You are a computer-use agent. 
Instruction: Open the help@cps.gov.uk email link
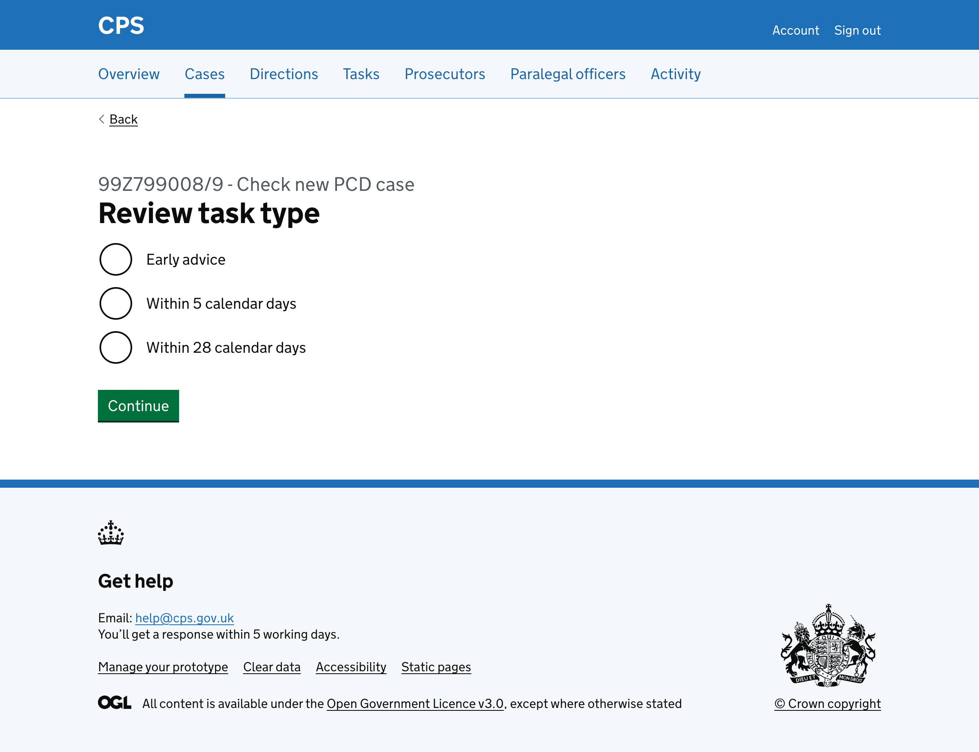[x=184, y=618]
